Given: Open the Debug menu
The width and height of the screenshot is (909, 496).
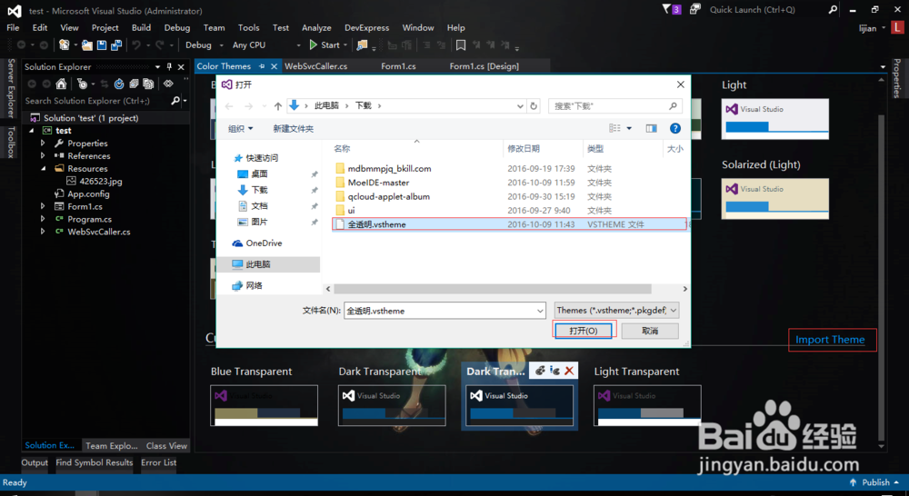Looking at the screenshot, I should (x=177, y=28).
